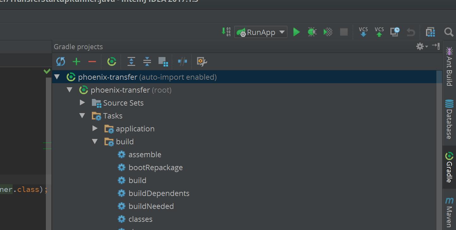Select the buildDependents task
Screen dimensions: 456x230
(159, 193)
